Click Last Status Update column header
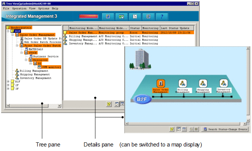 (x=177, y=28)
